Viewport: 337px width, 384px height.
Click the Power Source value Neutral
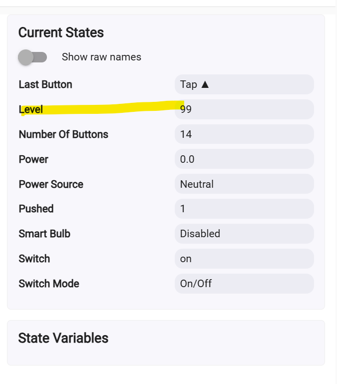pos(244,184)
